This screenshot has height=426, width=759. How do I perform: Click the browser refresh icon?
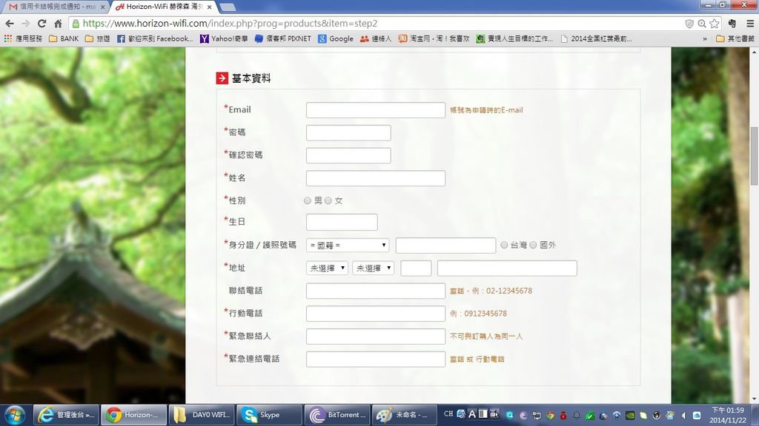click(x=42, y=23)
